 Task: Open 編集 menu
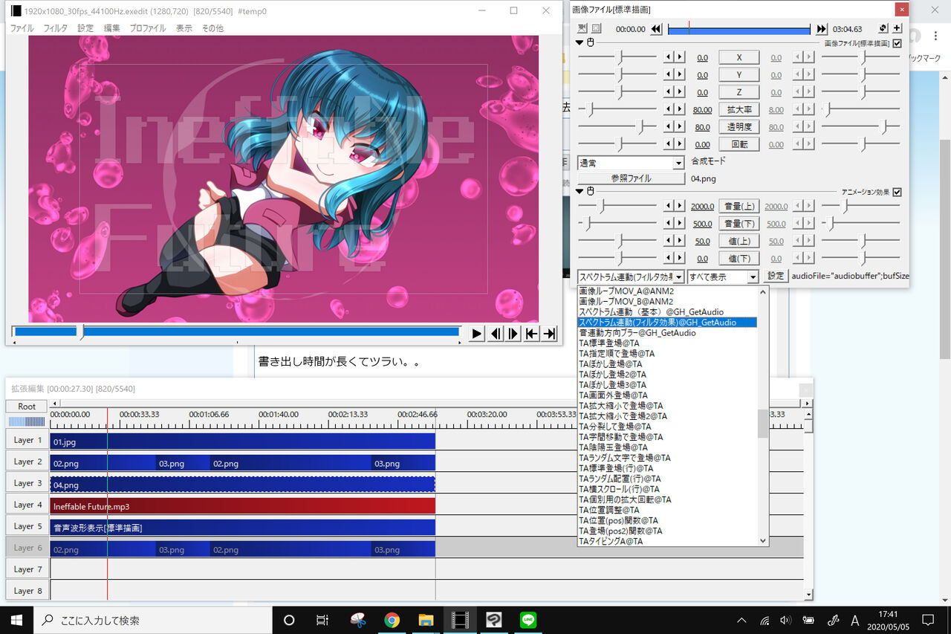pos(111,28)
